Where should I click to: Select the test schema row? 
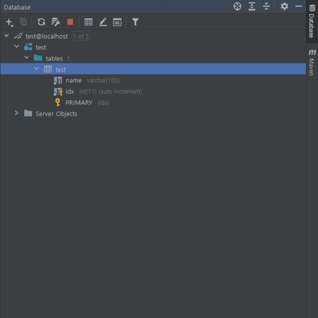pyautogui.click(x=153, y=47)
